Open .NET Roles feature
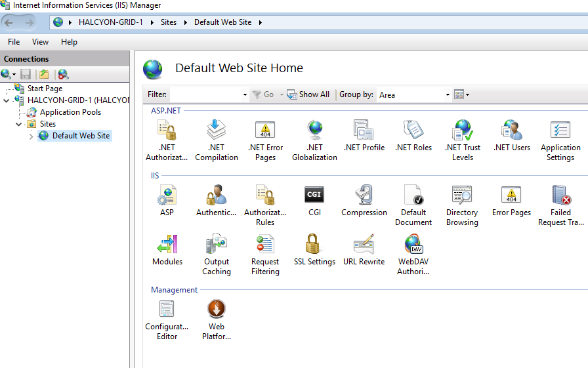The width and height of the screenshot is (588, 368). coord(413,135)
